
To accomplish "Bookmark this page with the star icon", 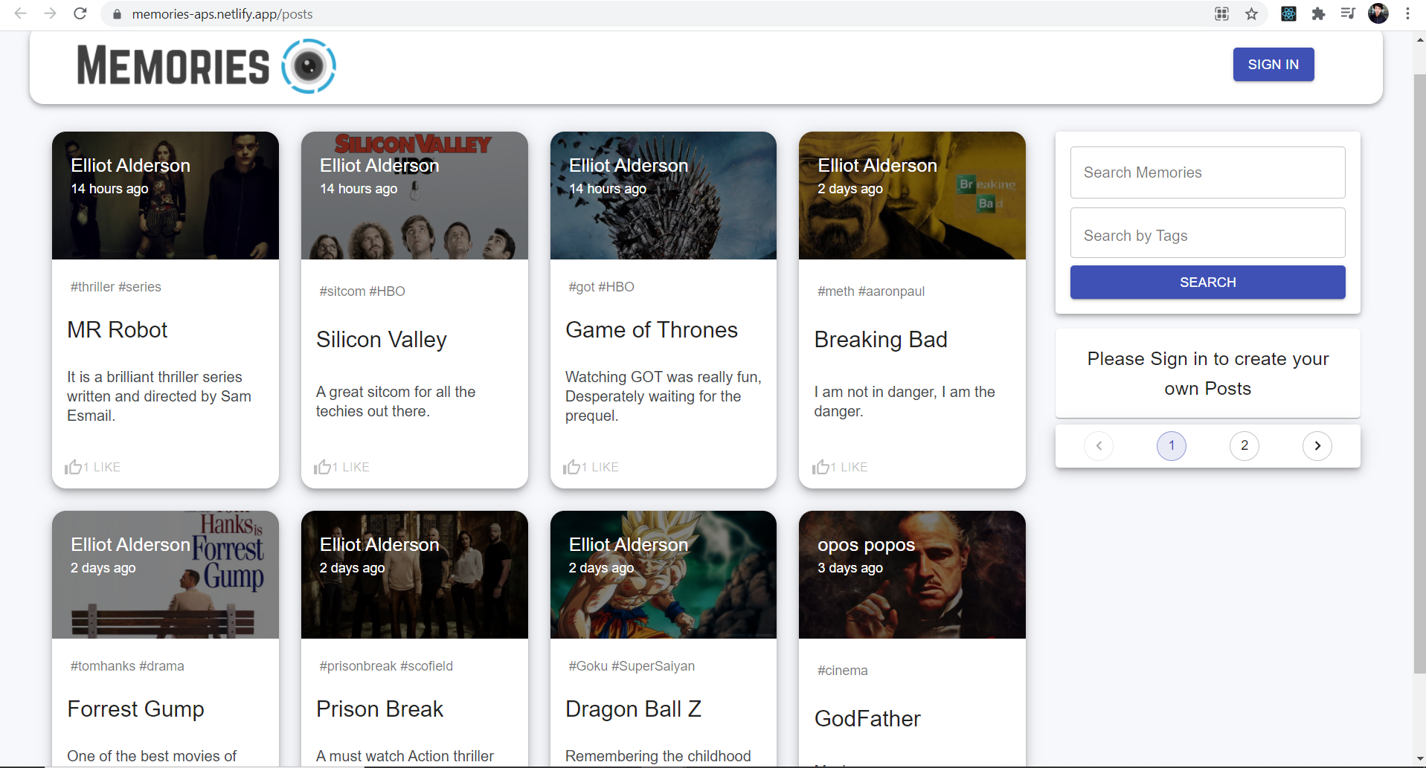I will (x=1252, y=14).
